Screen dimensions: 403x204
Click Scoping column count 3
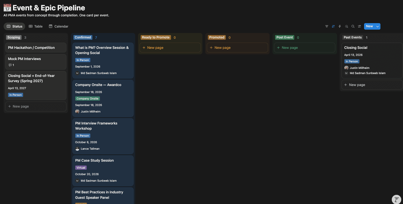[25, 37]
